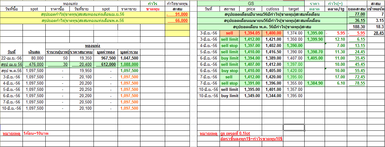
Task: Click the 20,500 association price cell
Action: [82, 102]
